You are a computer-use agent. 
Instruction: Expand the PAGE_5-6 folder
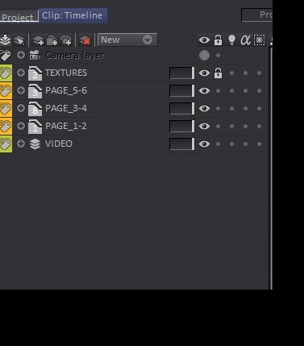click(x=21, y=90)
